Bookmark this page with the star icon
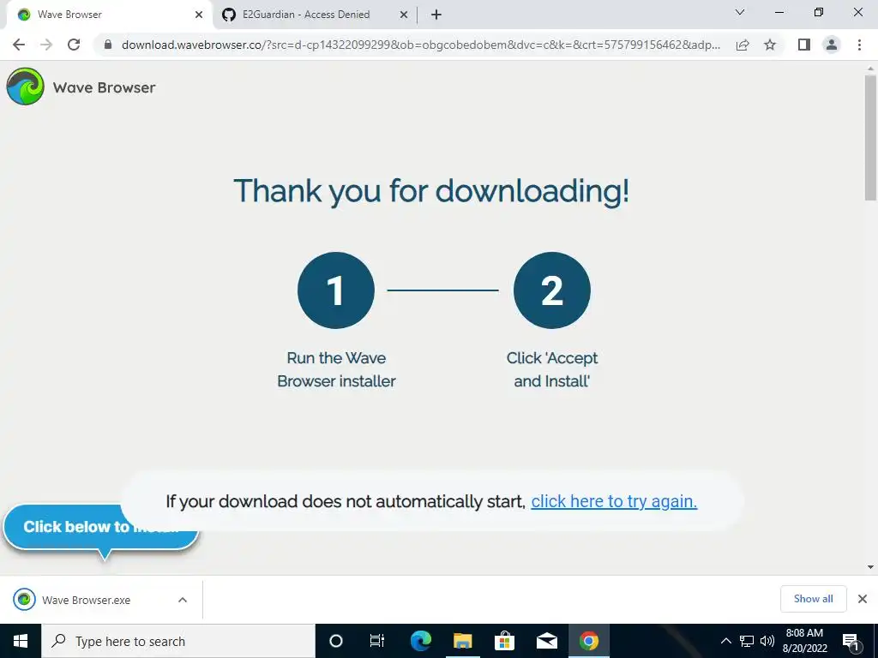 tap(770, 45)
